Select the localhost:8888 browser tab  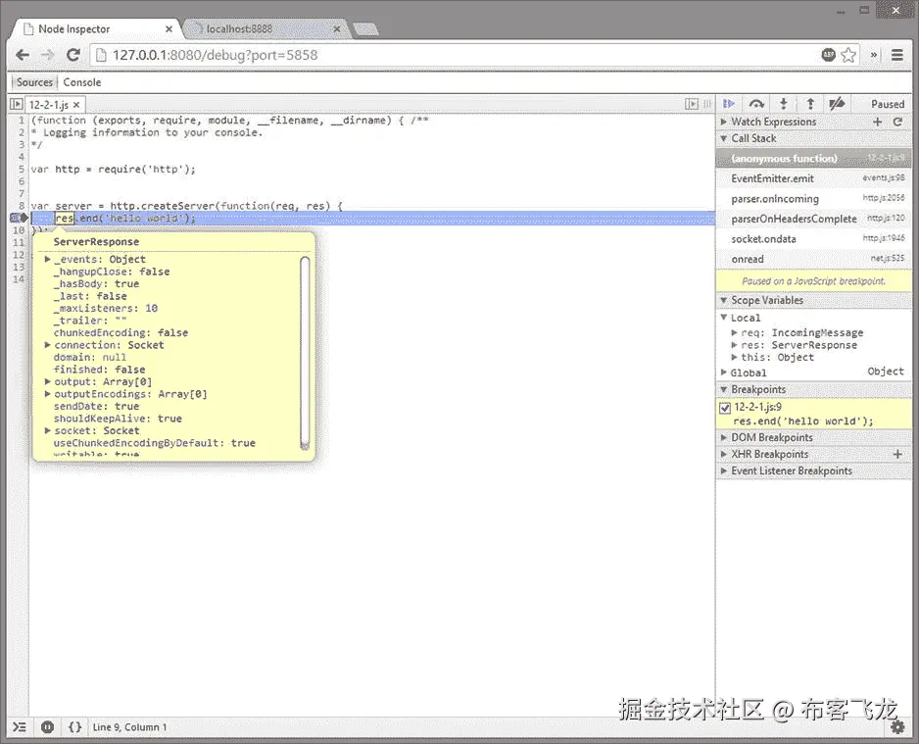(264, 28)
